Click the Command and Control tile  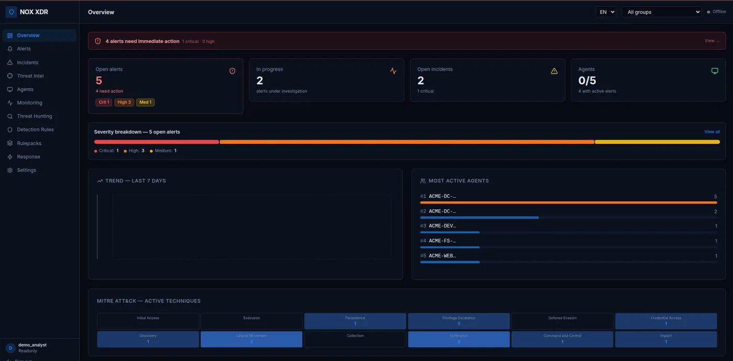[x=562, y=339]
